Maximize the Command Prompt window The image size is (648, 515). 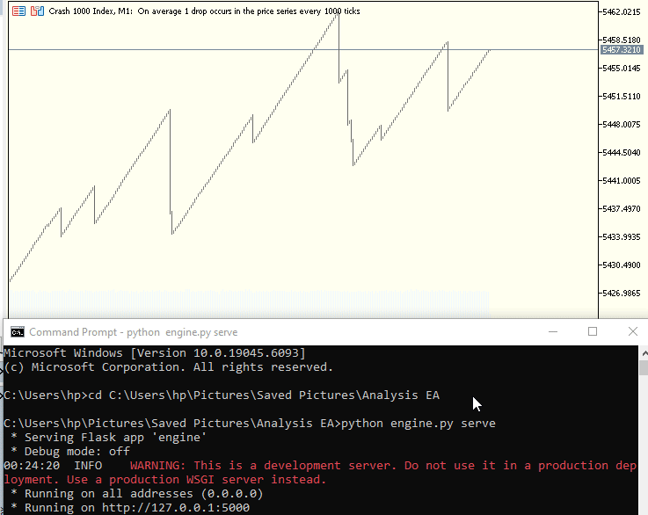coord(593,331)
